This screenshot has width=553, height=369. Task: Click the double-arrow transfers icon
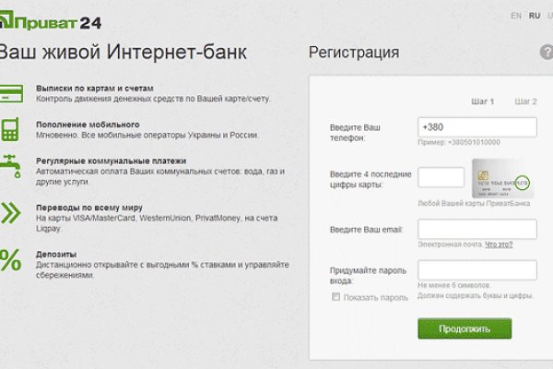11,213
